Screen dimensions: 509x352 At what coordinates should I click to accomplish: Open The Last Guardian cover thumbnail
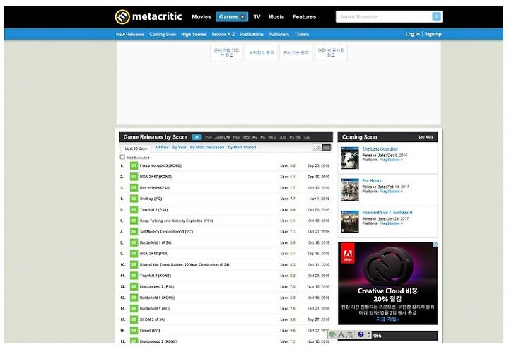[350, 158]
